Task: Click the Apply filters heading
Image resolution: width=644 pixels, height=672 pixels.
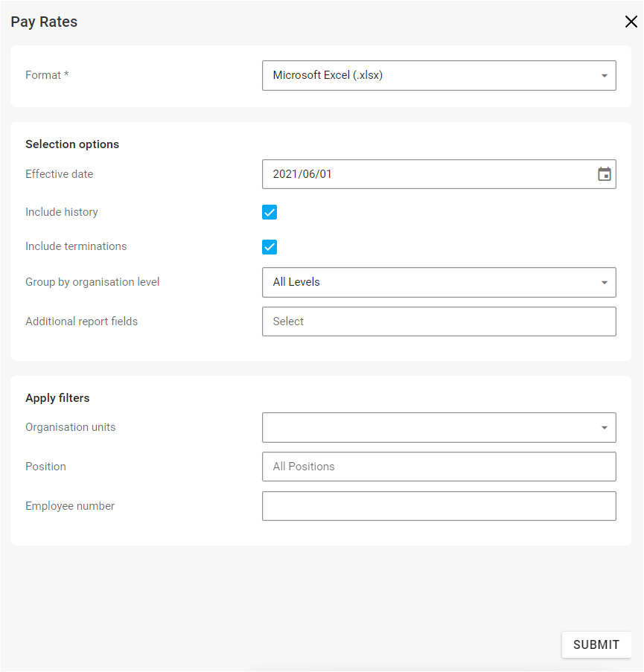Action: (x=57, y=398)
